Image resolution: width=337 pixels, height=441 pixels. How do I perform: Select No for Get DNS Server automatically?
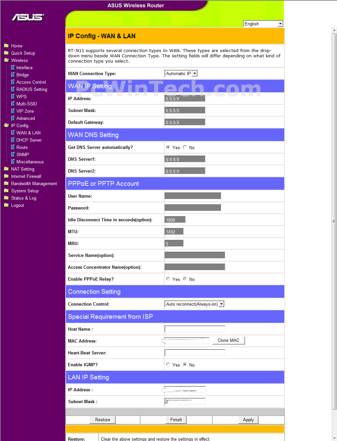[x=185, y=147]
